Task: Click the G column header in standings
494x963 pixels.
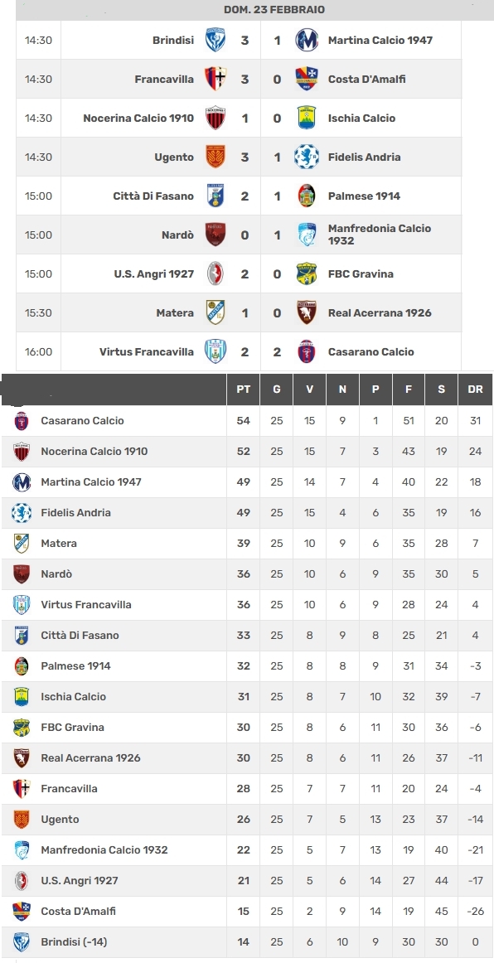Action: tap(277, 390)
